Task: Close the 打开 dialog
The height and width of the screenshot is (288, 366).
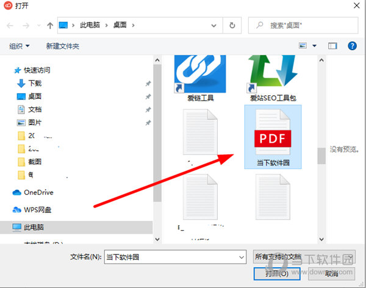Action: tap(356, 5)
